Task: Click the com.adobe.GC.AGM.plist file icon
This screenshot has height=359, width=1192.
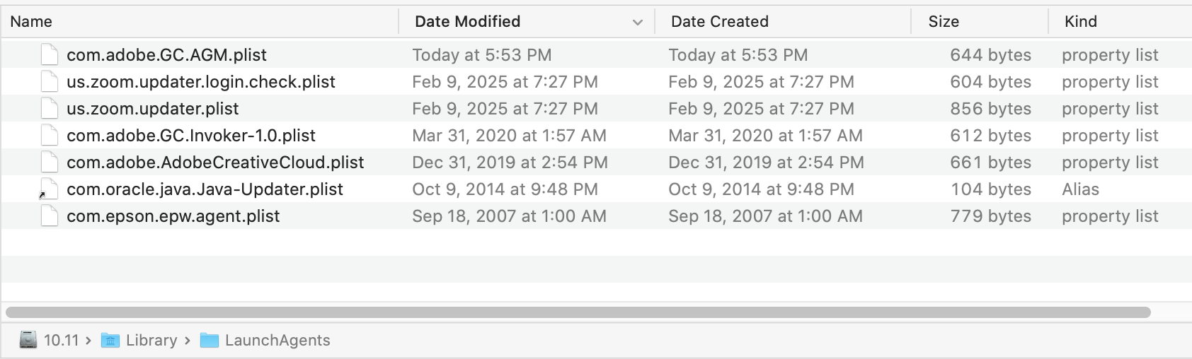Action: (x=49, y=54)
